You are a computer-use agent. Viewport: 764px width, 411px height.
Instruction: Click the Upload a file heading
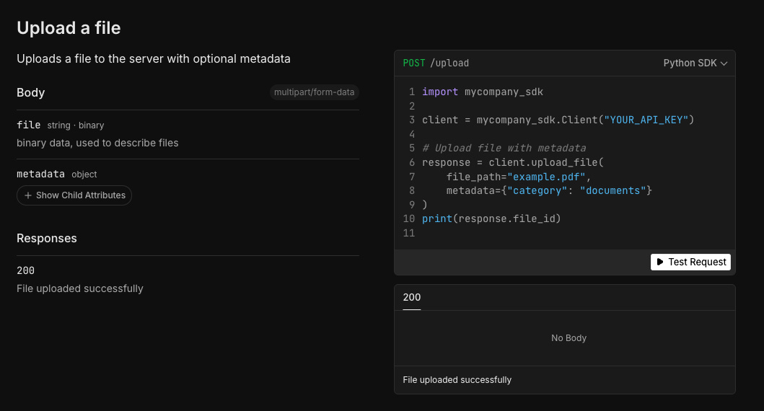69,28
